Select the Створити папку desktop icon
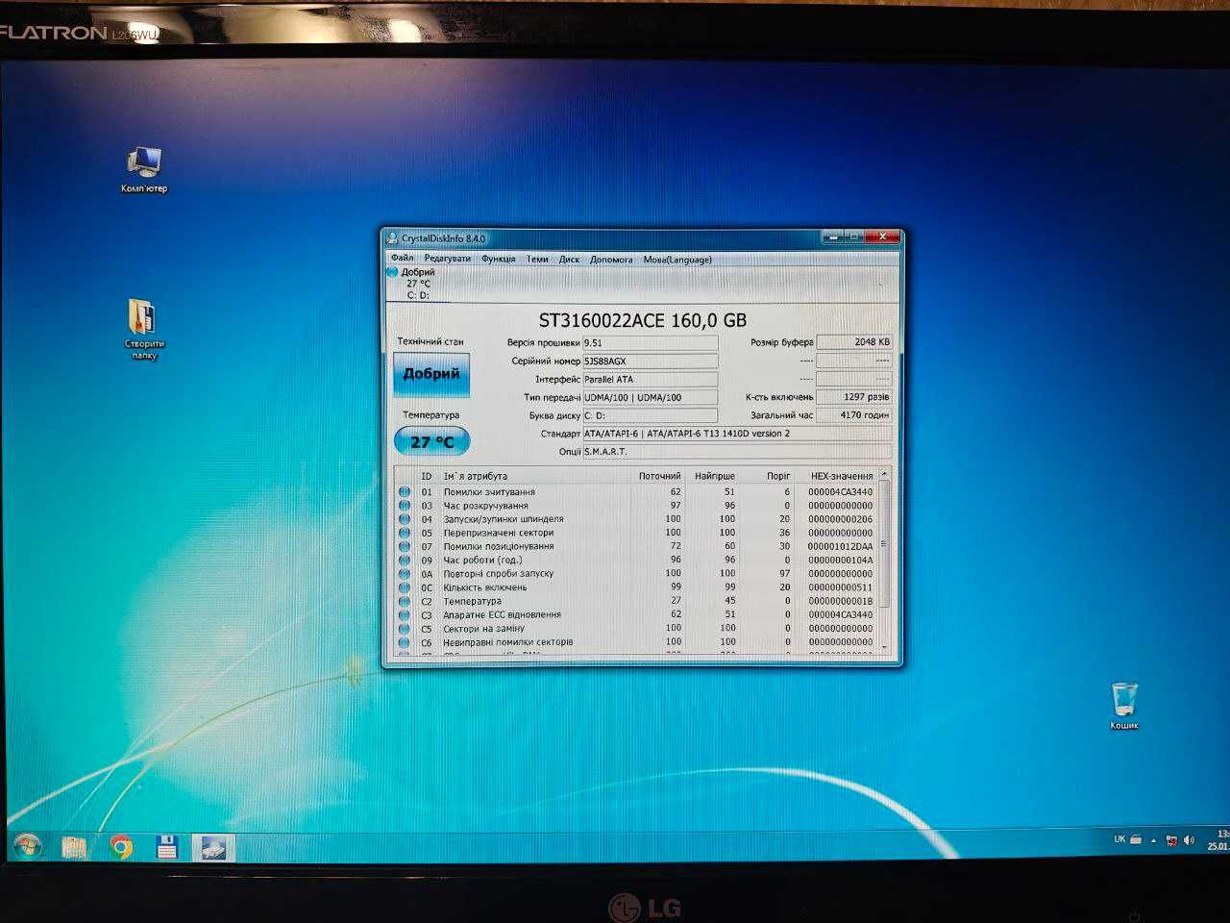The image size is (1230, 923). pos(144,329)
